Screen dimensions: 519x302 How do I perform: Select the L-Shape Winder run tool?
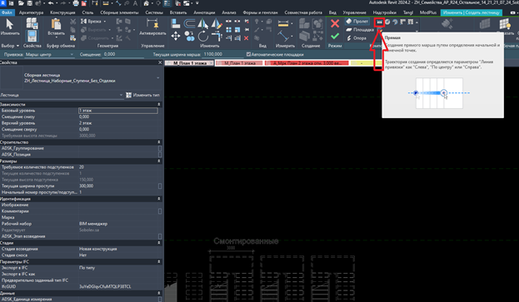403,22
